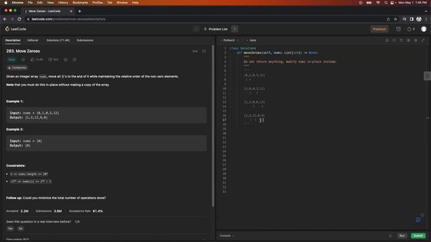Open the History menu
Image resolution: width=431 pixels, height=242 pixels.
(x=63, y=3)
